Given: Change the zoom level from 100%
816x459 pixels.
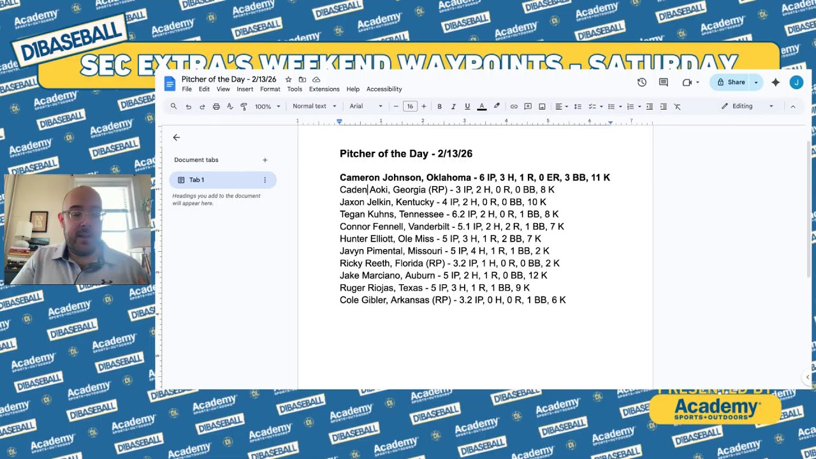Looking at the screenshot, I should tap(267, 106).
